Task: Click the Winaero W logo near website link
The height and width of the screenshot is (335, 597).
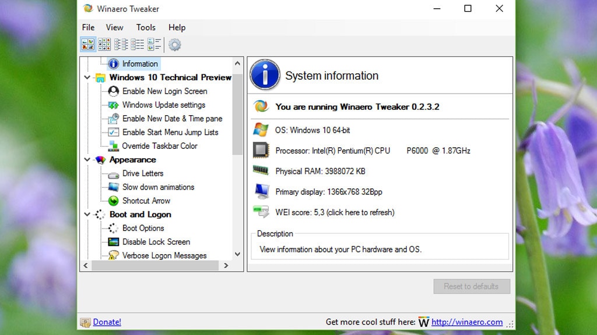Action: pyautogui.click(x=424, y=322)
